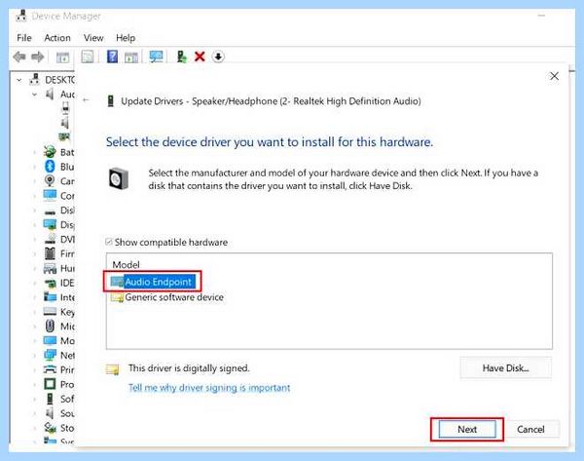The height and width of the screenshot is (461, 584).
Task: Open the Action menu
Action: pos(57,38)
